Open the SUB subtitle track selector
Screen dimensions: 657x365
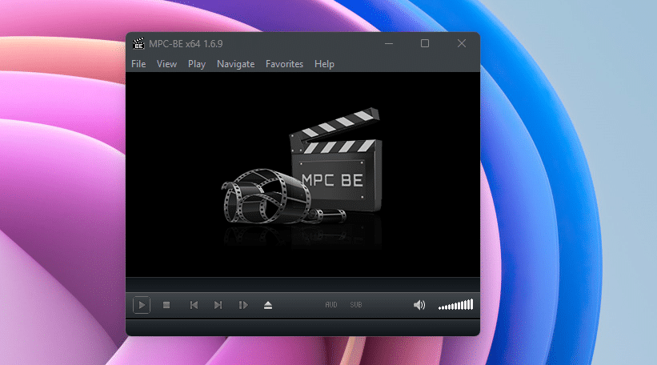[356, 305]
